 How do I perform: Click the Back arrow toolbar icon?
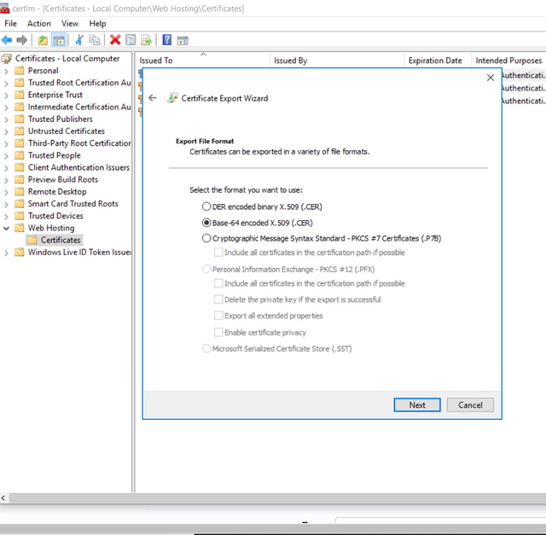click(x=7, y=40)
